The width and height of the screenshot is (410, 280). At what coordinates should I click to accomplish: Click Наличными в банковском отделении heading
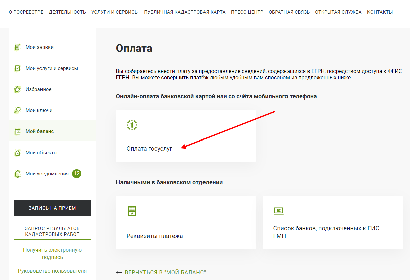coord(169,182)
